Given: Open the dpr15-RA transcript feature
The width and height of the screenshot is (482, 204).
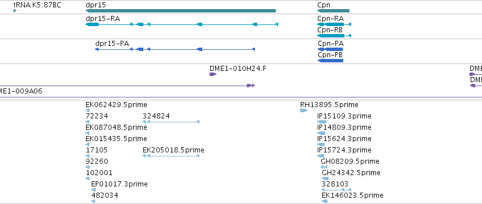Looking at the screenshot, I should (x=182, y=24).
